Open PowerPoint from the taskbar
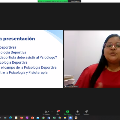 32,118
